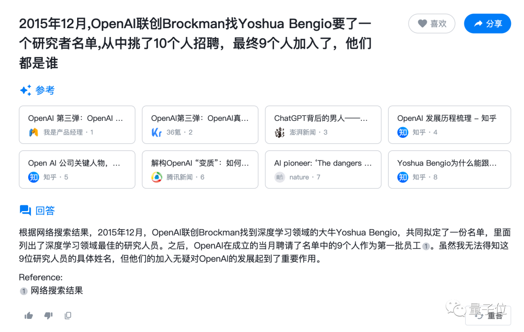This screenshot has width=524, height=332.
Task: Click the share arrow icon in 分享 button
Action: [477, 23]
